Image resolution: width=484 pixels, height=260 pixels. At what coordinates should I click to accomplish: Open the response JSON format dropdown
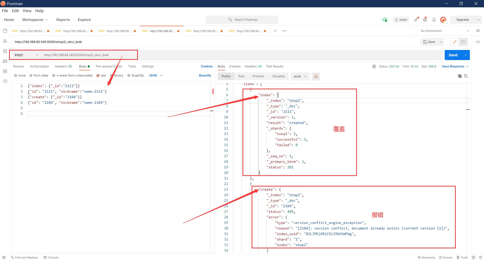[300, 76]
